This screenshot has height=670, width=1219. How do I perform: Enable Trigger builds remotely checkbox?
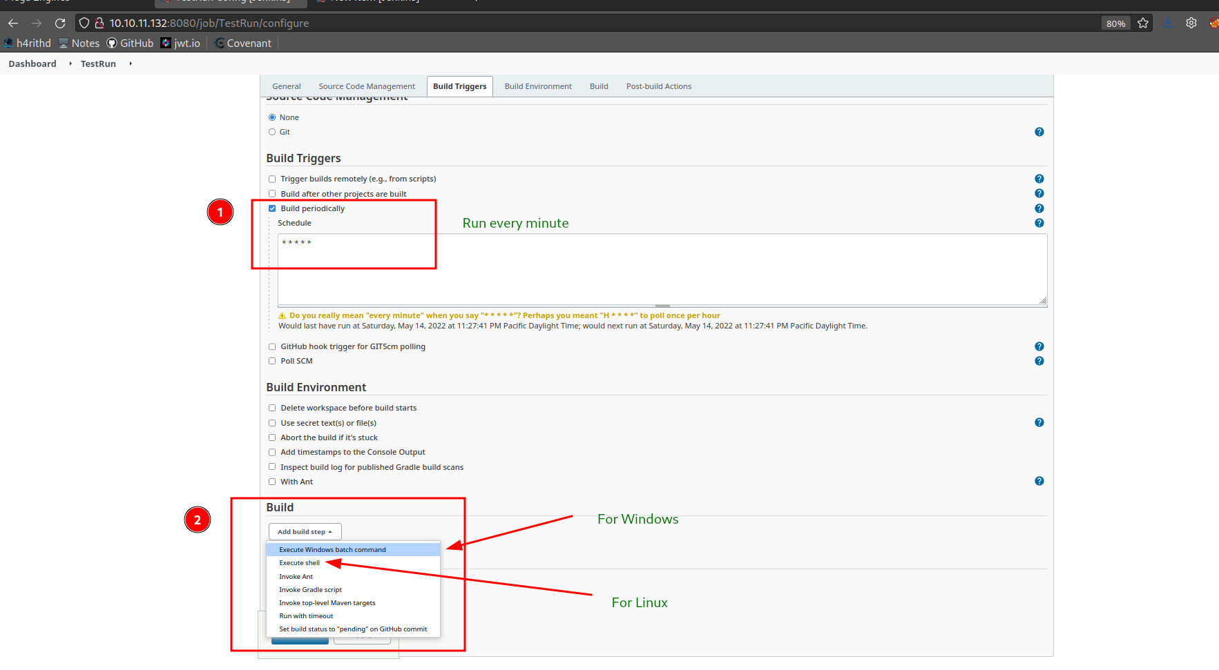272,179
